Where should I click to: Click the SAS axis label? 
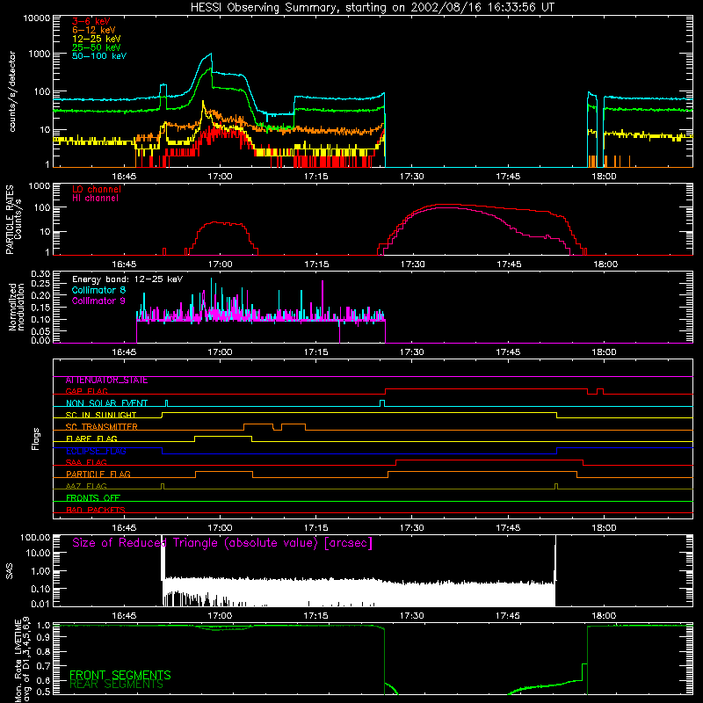tap(10, 570)
